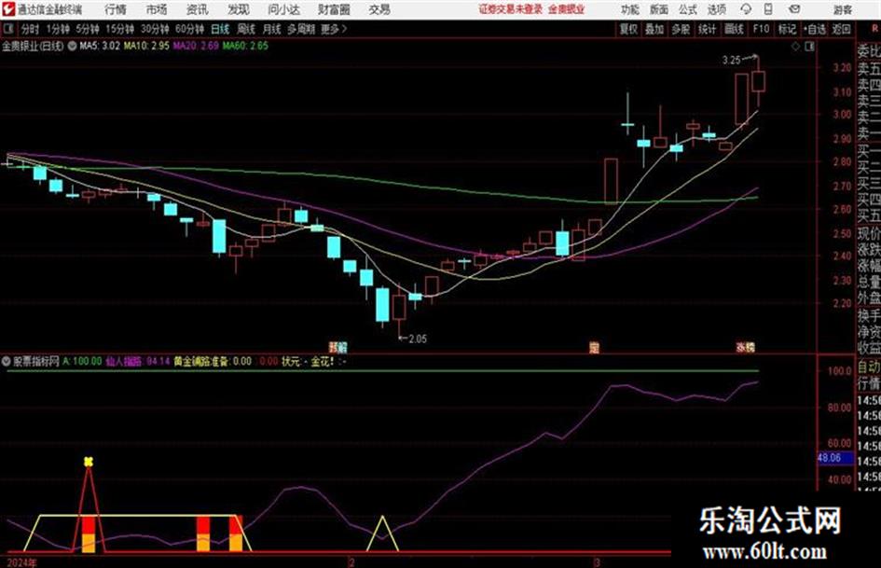
Task: Click the 游客 guest account label
Action: pyautogui.click(x=842, y=9)
